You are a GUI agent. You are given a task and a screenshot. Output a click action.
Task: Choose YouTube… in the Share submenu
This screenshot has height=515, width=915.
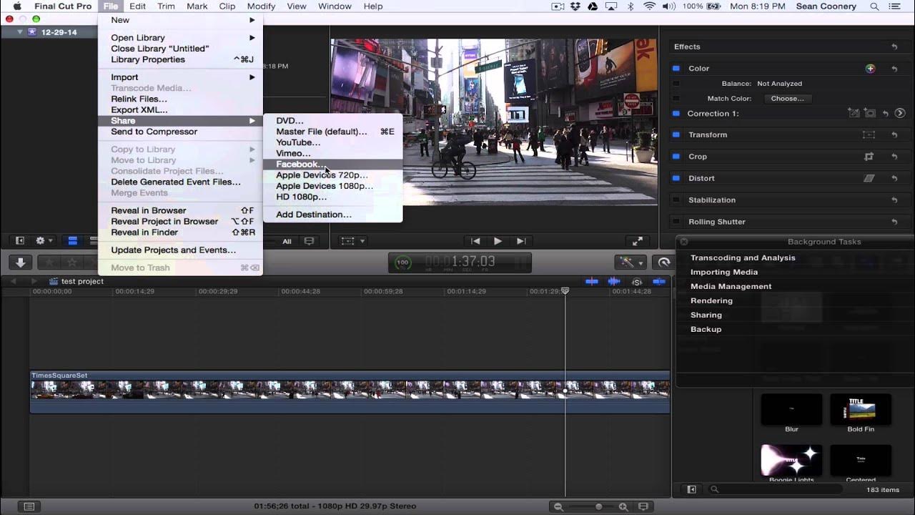[333, 142]
